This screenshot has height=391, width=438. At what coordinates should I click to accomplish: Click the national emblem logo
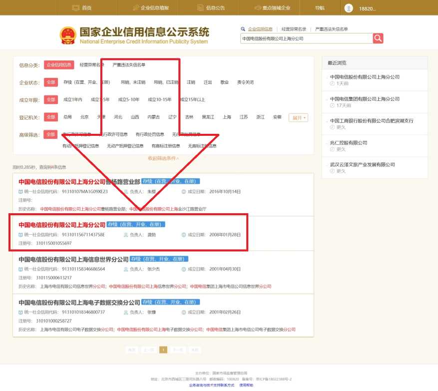tap(68, 35)
